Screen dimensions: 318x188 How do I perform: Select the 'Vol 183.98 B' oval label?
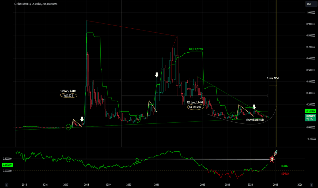click(196, 107)
